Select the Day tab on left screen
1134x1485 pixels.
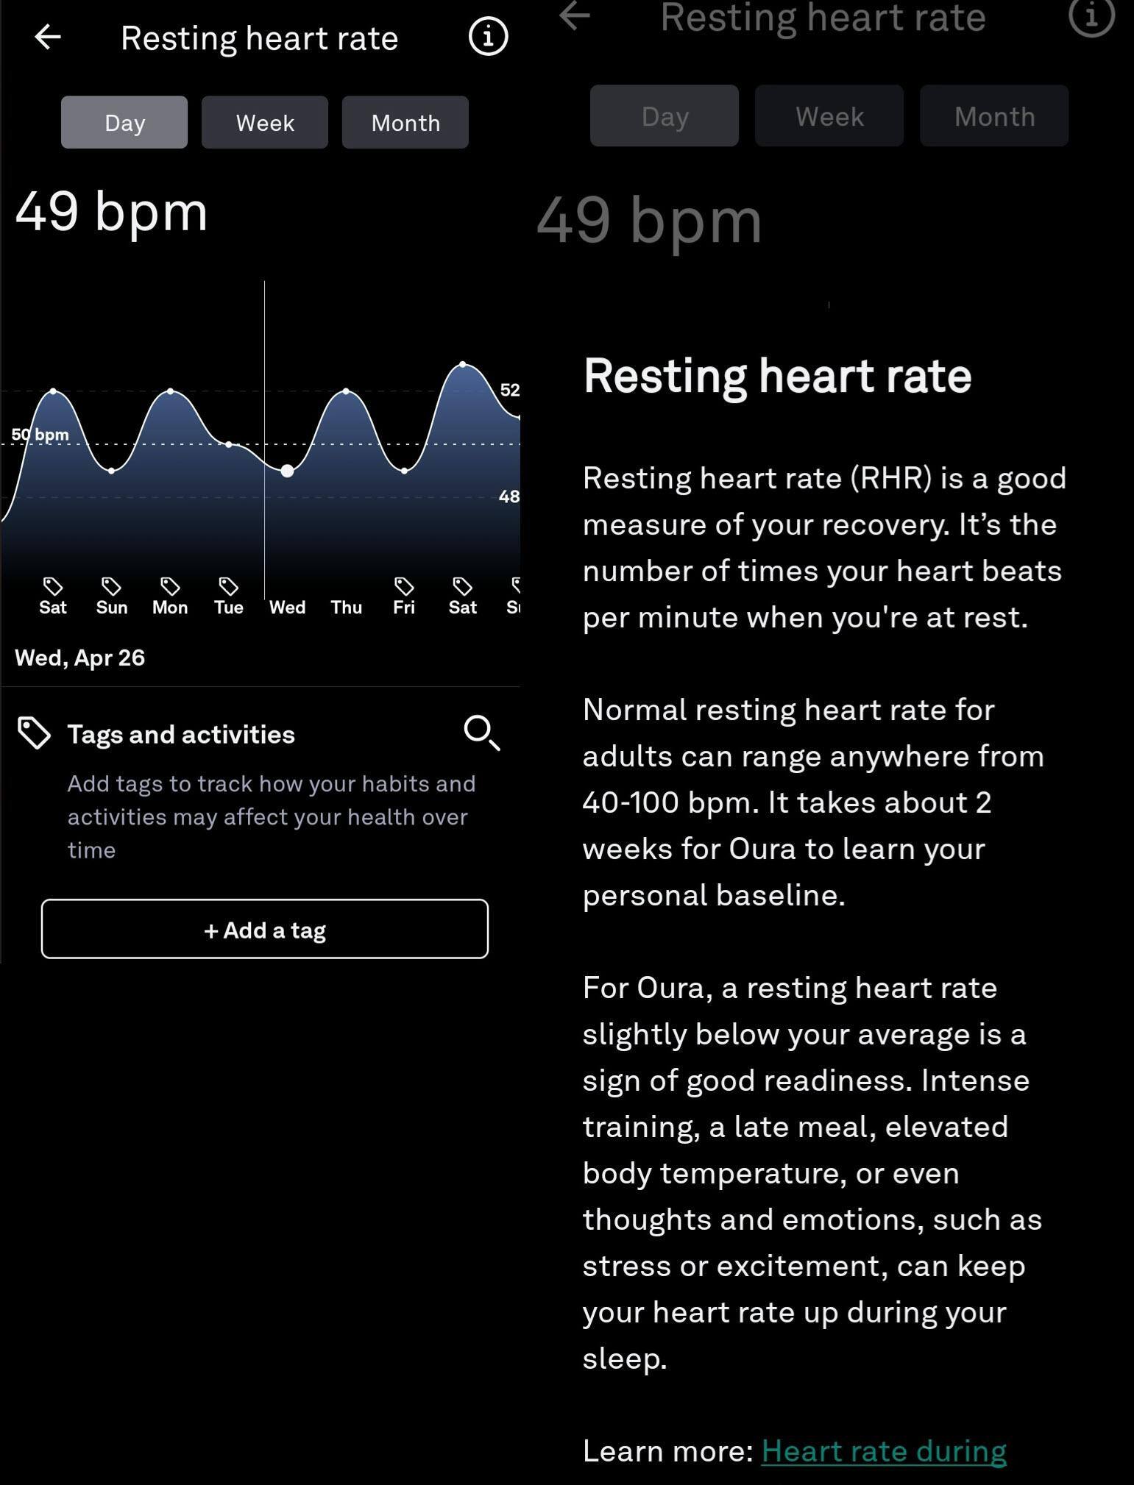124,122
